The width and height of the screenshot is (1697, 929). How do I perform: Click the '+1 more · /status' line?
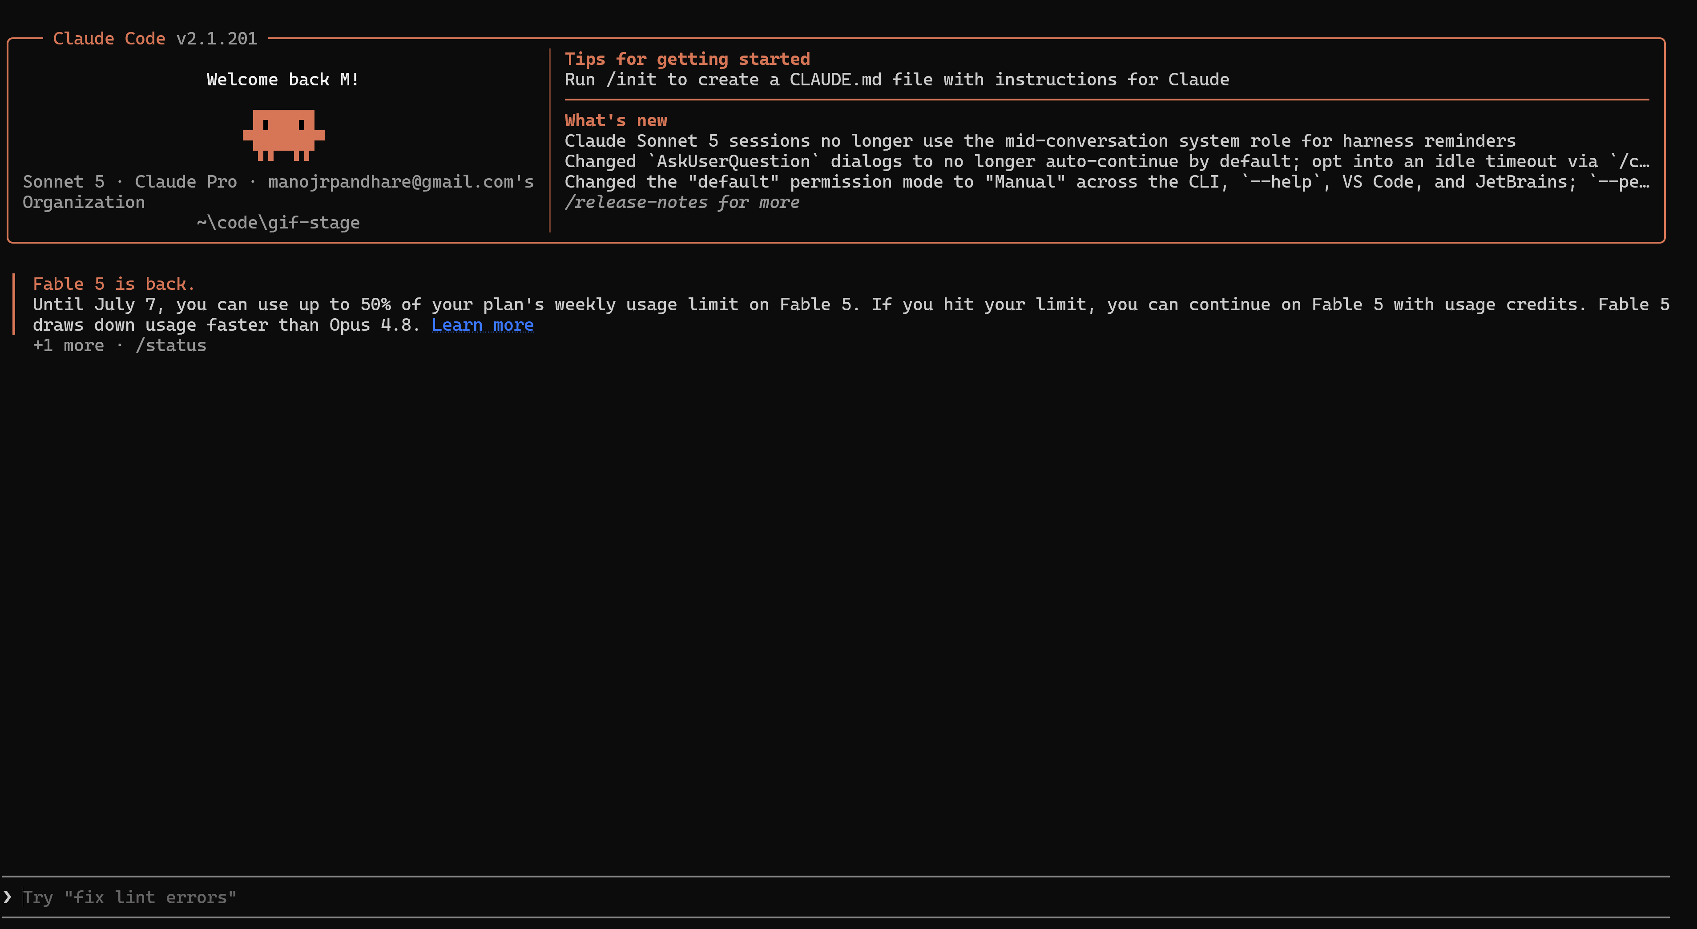pyautogui.click(x=120, y=346)
